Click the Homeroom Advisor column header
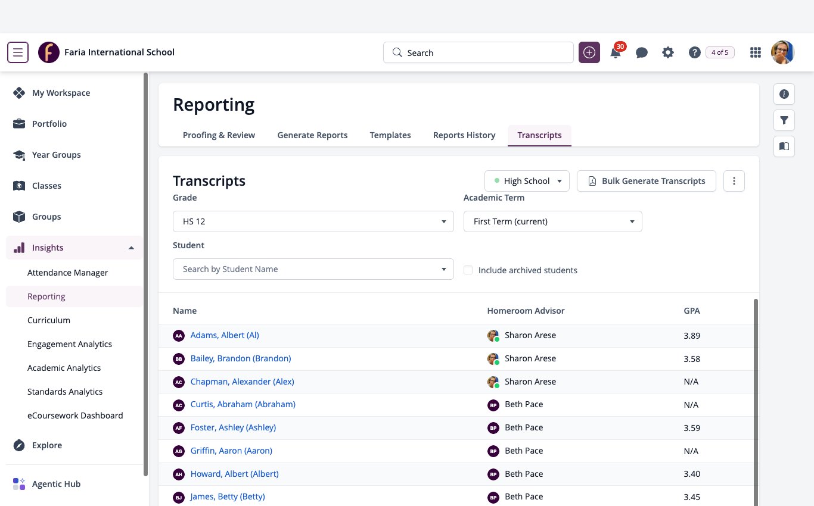This screenshot has height=506, width=814. pyautogui.click(x=526, y=311)
